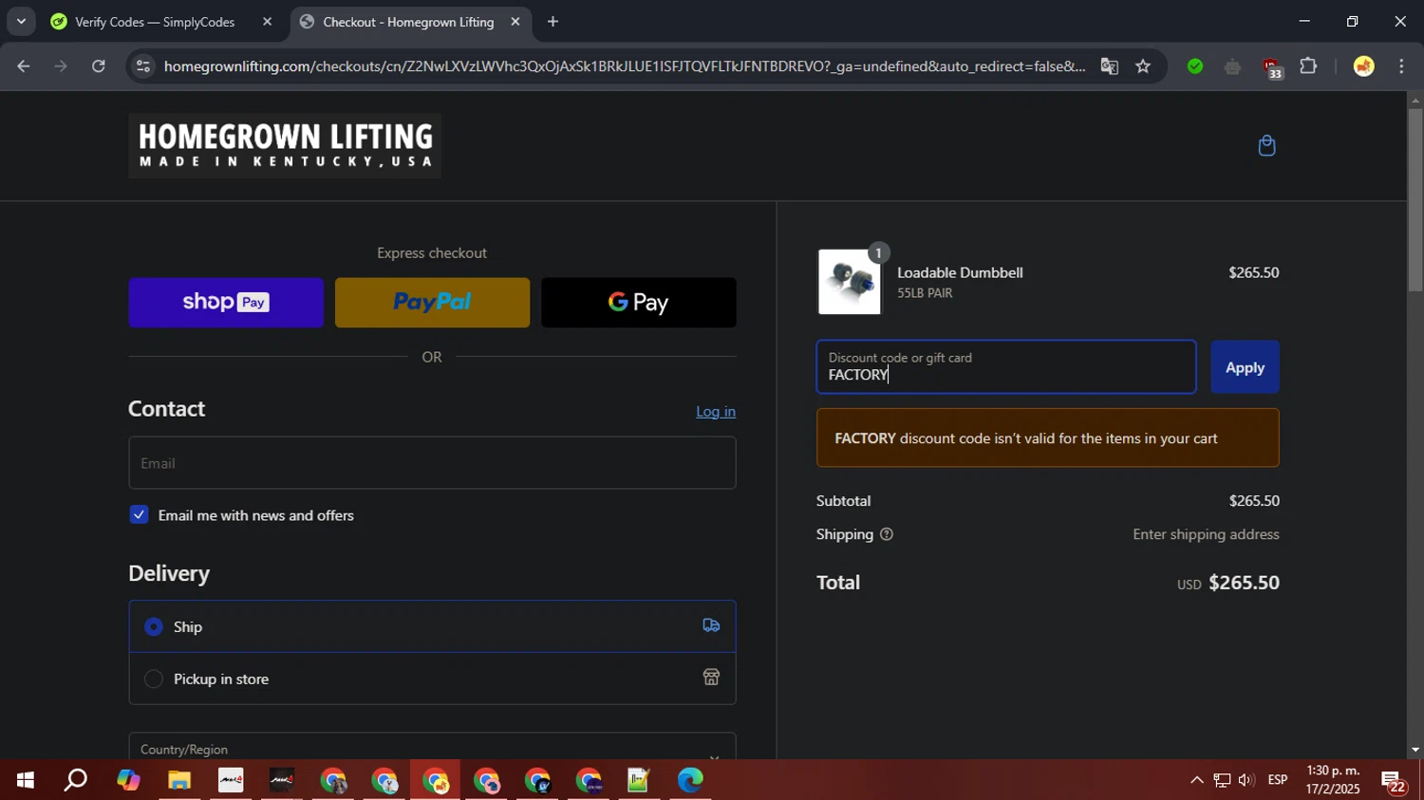1424x800 pixels.
Task: Open the browser extensions puzzle icon
Action: [x=1308, y=66]
